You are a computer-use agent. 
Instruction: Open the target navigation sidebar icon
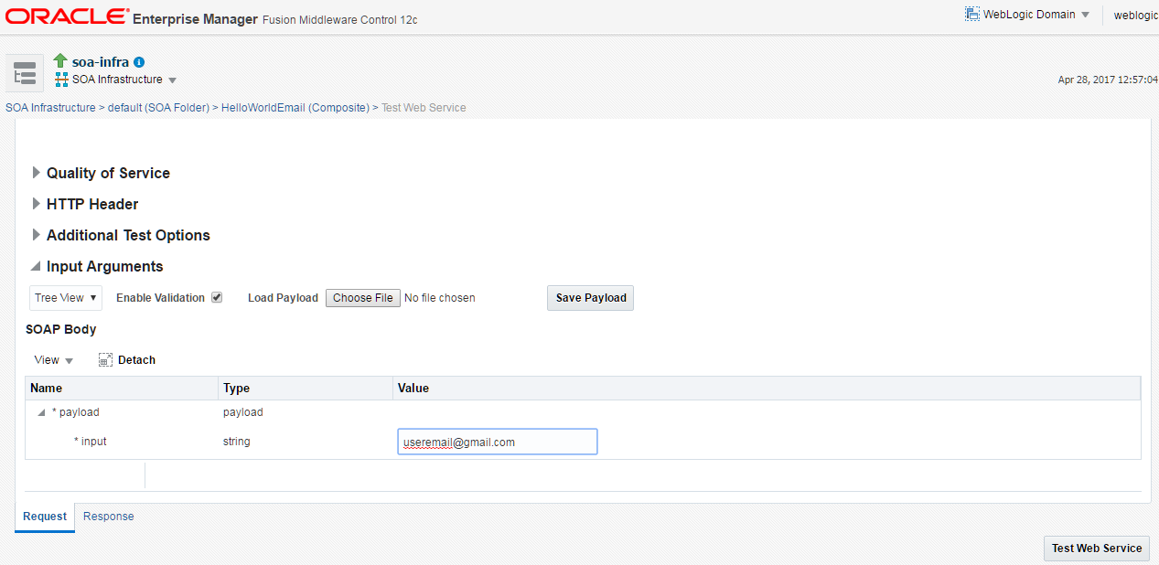24,72
